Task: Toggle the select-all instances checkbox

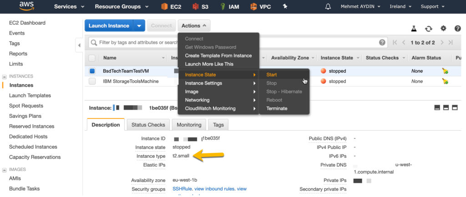Action: click(92, 58)
